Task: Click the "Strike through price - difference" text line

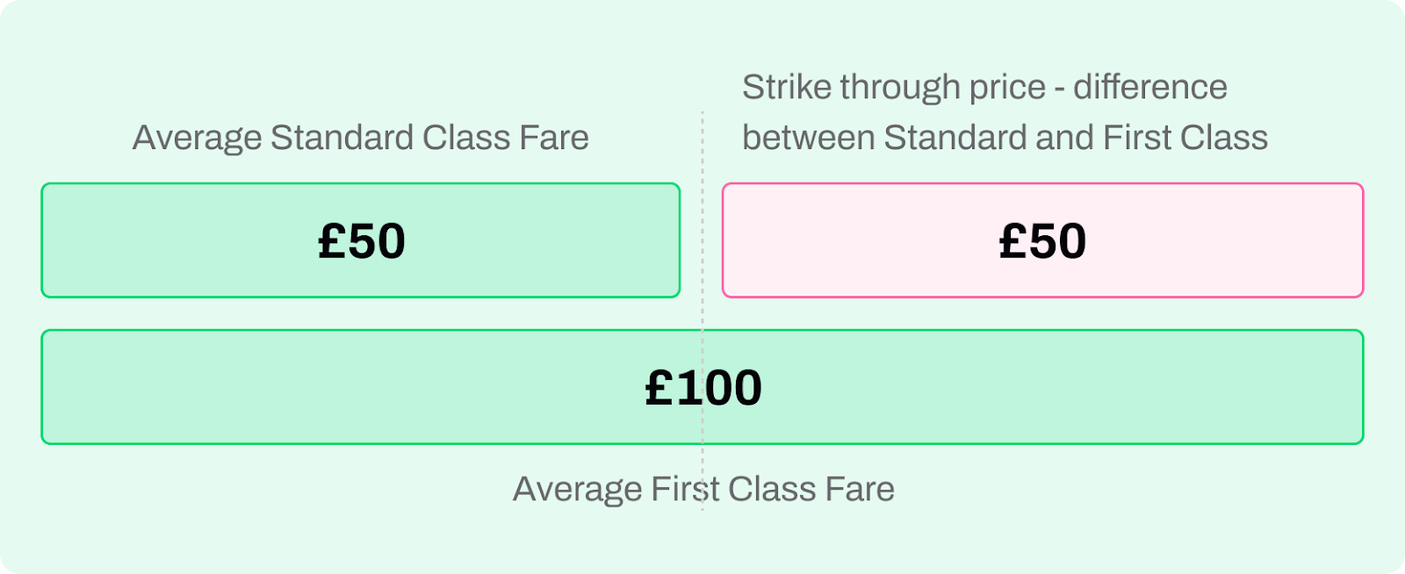Action: pyautogui.click(x=984, y=87)
